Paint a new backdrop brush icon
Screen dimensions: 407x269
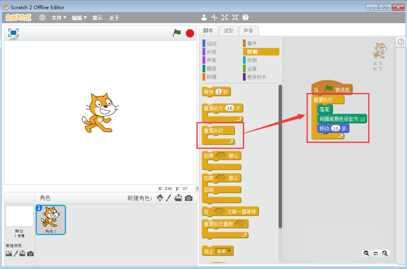(x=16, y=254)
